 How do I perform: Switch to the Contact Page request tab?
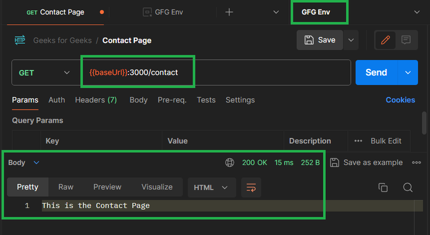(55, 12)
